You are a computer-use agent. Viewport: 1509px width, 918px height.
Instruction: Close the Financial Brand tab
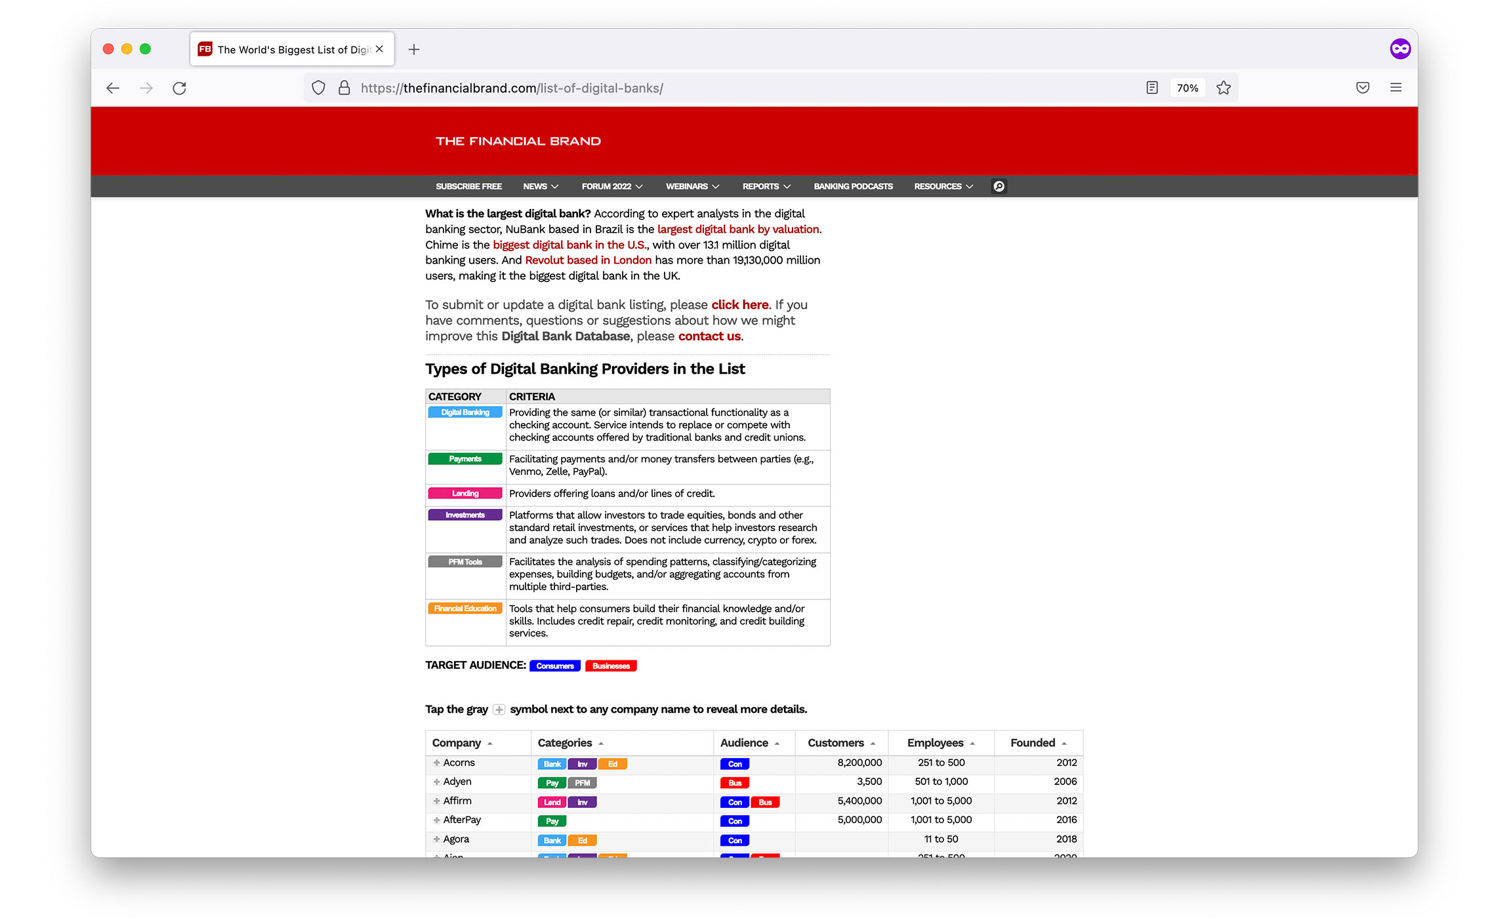click(x=379, y=49)
